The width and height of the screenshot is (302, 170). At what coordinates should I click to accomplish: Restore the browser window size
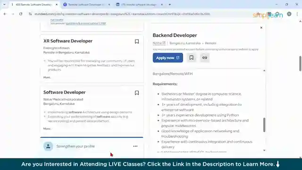tap(286, 4)
